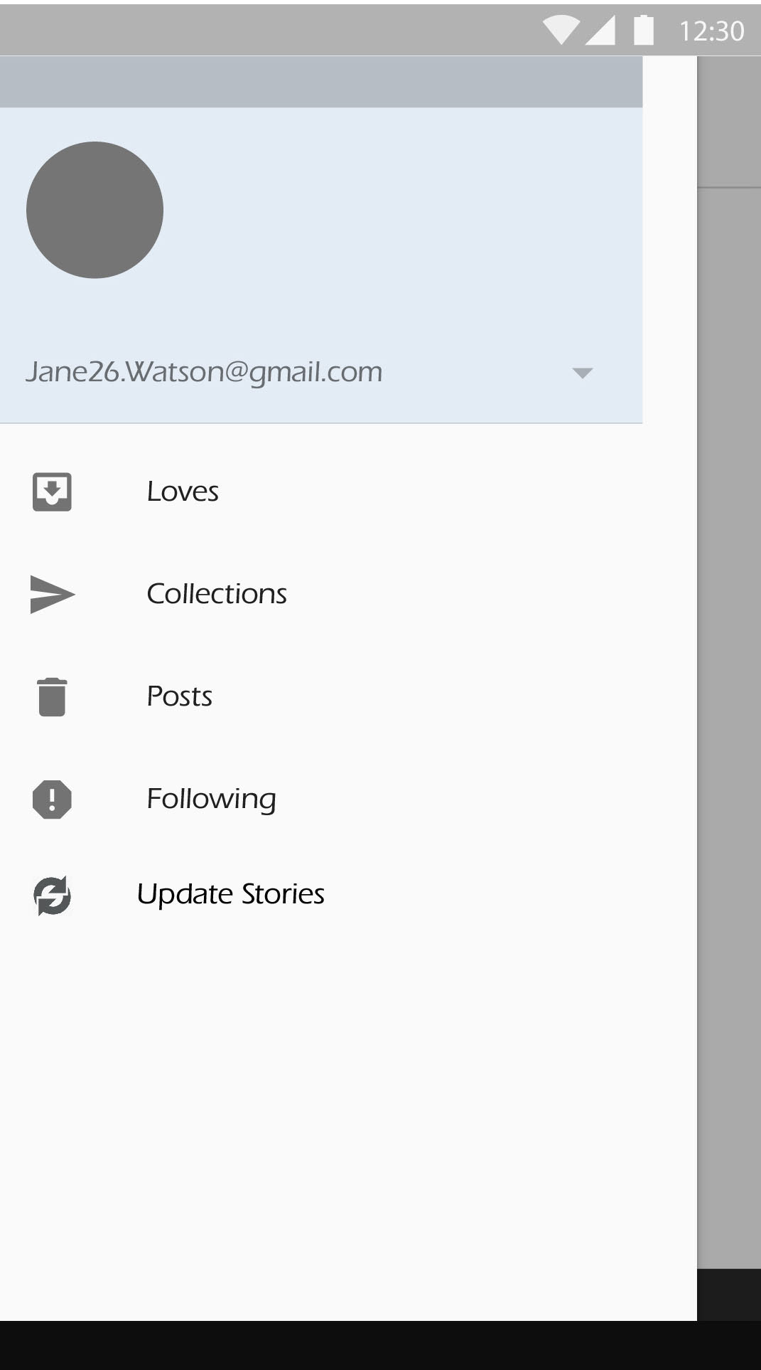Tap the Wi-Fi status icon
761x1370 pixels.
tap(561, 31)
